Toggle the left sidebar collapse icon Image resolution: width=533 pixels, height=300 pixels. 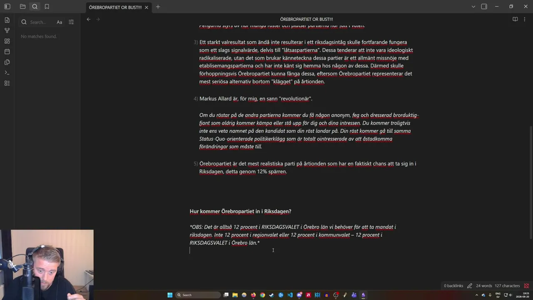[x=7, y=7]
